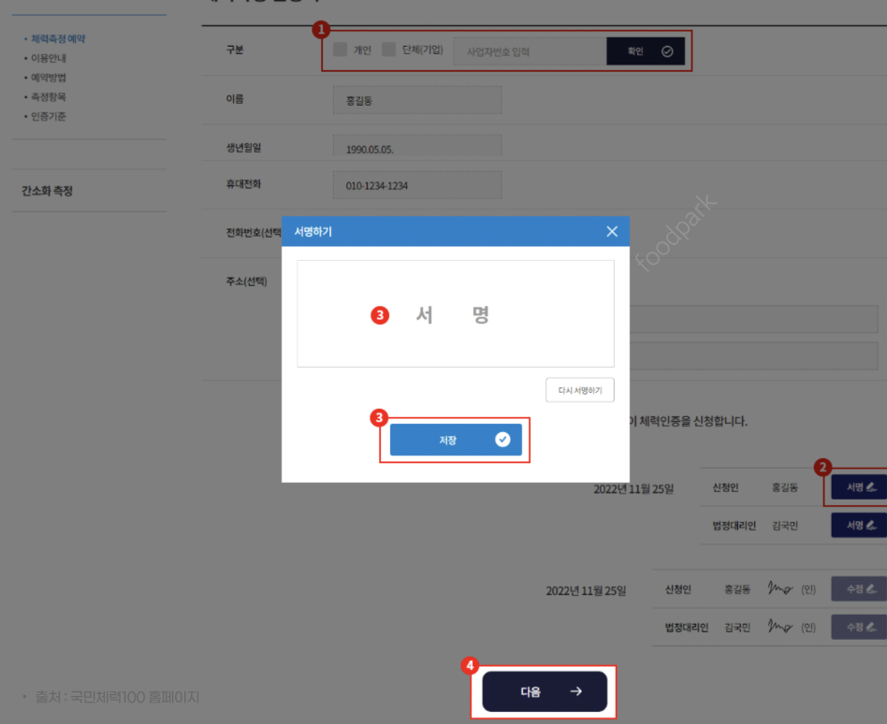The image size is (887, 724).
Task: Click the second address field behind the dialog
Action: (753, 356)
